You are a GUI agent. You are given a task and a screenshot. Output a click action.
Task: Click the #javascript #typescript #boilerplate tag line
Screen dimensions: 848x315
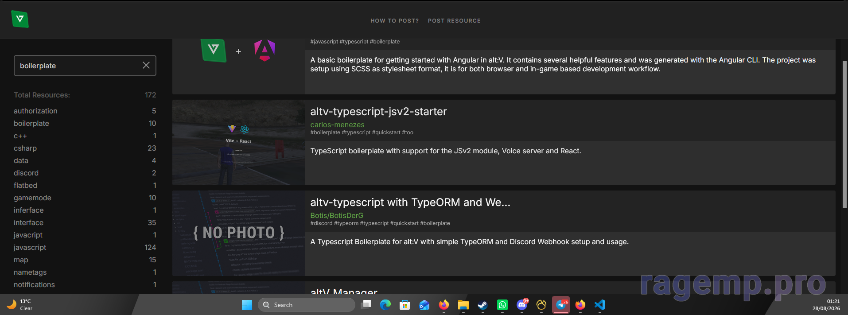355,42
